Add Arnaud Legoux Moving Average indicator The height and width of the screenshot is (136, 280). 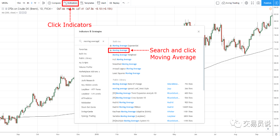[127, 69]
